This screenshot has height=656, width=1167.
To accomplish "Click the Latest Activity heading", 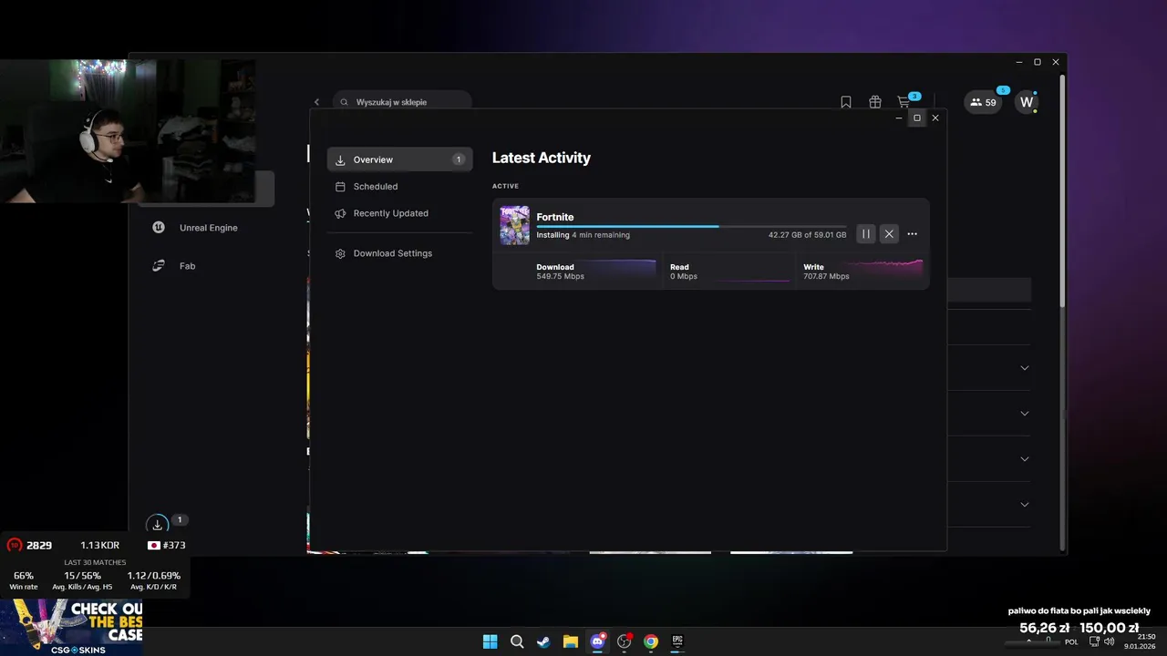I will (542, 158).
